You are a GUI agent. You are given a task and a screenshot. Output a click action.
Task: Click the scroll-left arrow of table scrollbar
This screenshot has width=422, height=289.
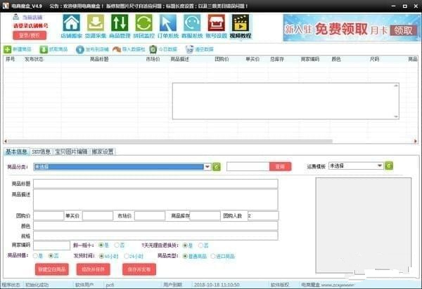pyautogui.click(x=6, y=141)
